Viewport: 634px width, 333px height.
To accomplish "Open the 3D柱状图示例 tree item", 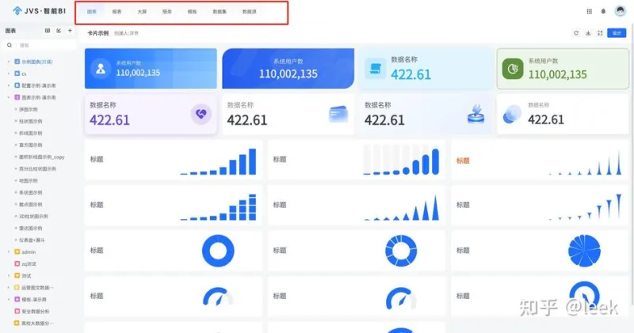I will pos(33,217).
